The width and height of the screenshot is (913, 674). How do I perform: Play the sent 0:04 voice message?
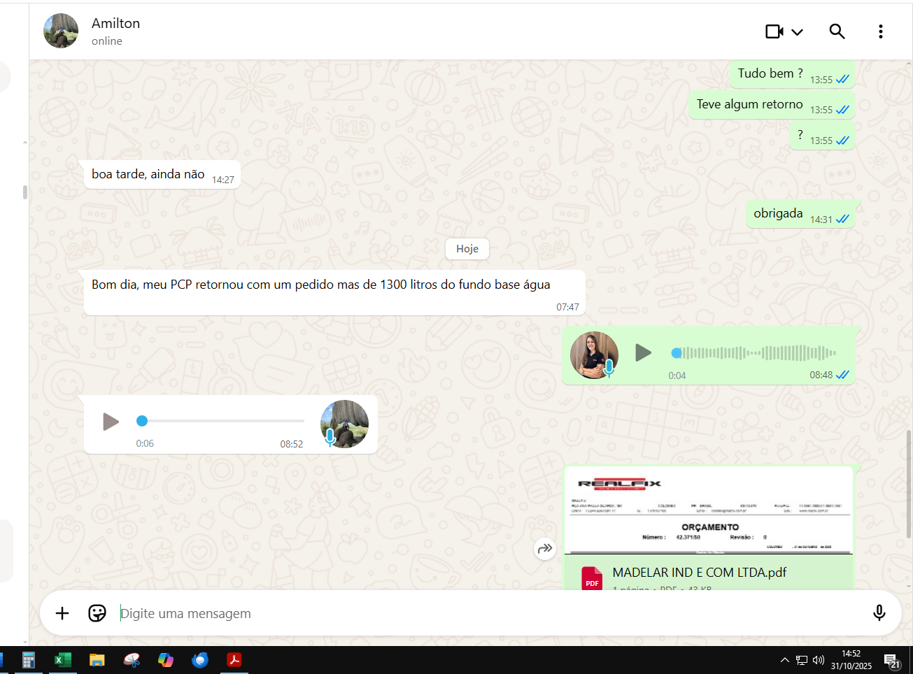(x=643, y=353)
